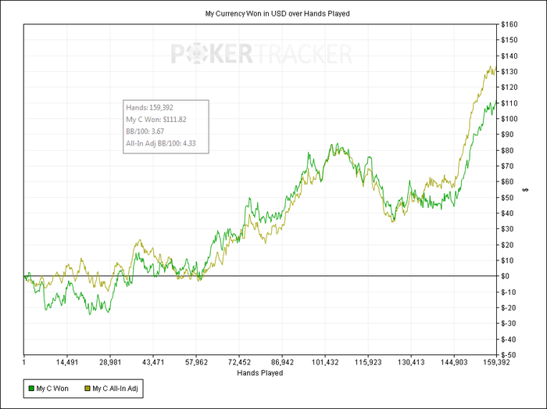This screenshot has height=409, width=547.
Task: Click the y-axis label $80
Action: 507,150
